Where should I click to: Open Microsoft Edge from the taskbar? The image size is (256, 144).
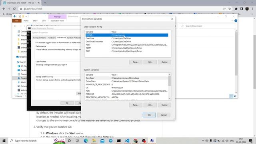86,140
